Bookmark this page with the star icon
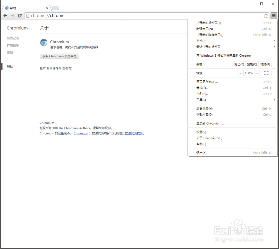This screenshot has height=249, width=279. [x=266, y=16]
